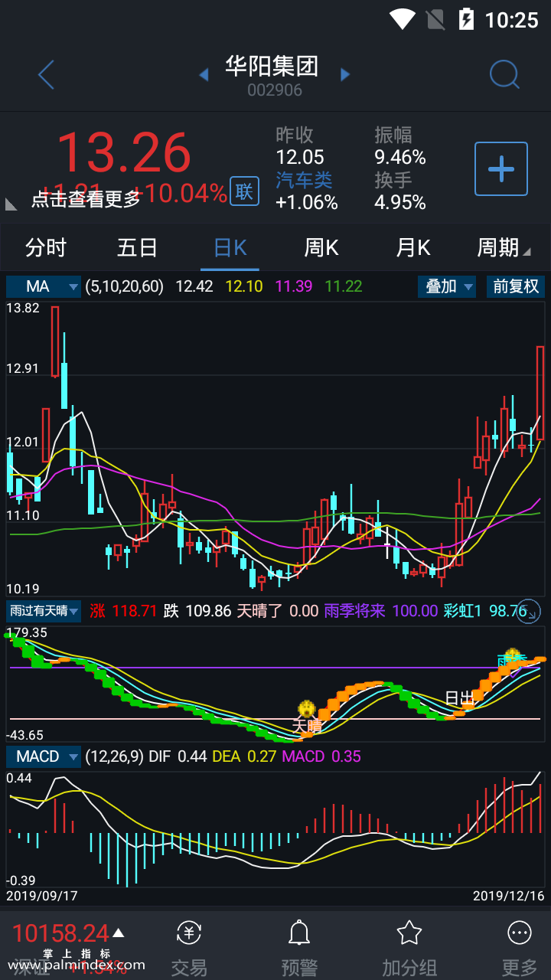
Task: Switch to 月K tab
Action: pos(413,247)
